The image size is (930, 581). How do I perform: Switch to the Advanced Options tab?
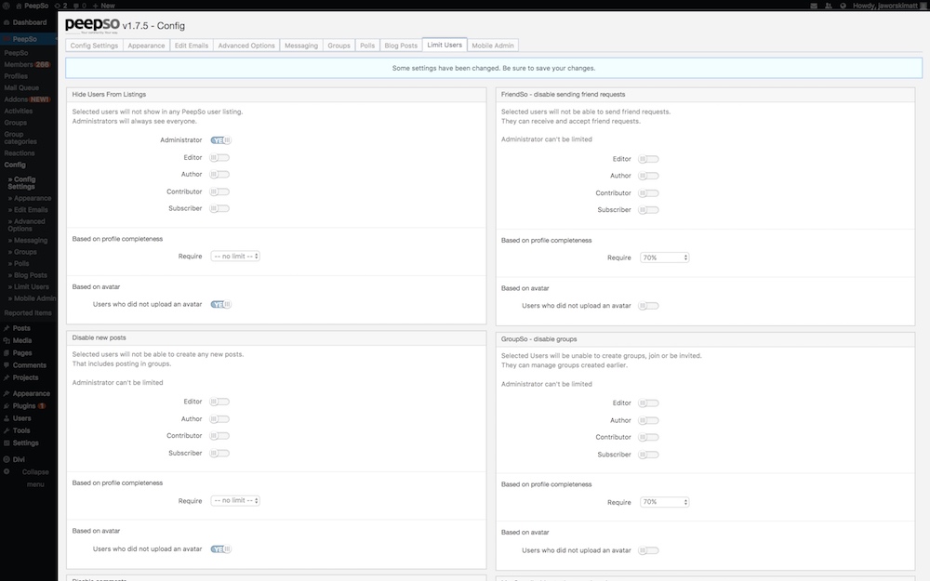tap(246, 46)
